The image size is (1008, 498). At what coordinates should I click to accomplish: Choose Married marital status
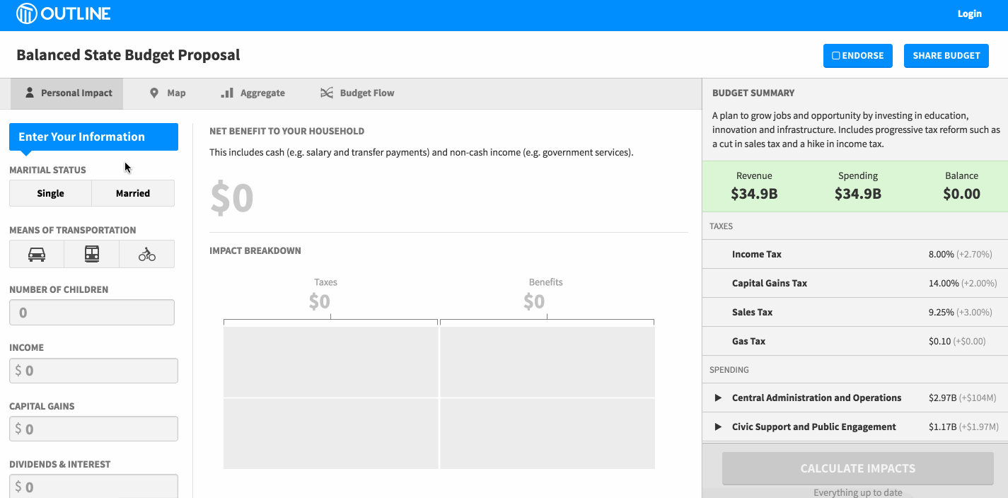(133, 193)
